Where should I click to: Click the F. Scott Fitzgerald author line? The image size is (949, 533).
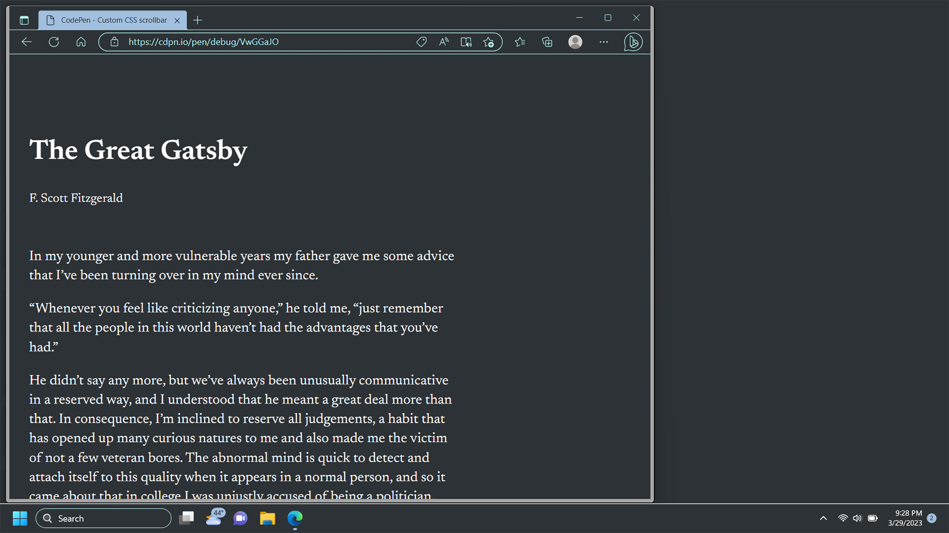tap(76, 198)
